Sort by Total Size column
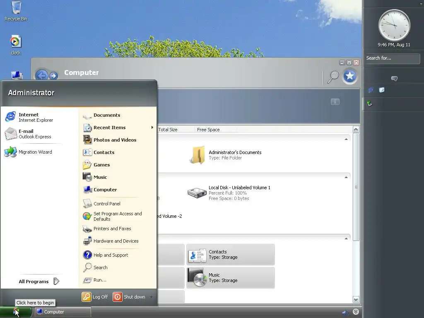Screen dimensions: 424x318 168,130
